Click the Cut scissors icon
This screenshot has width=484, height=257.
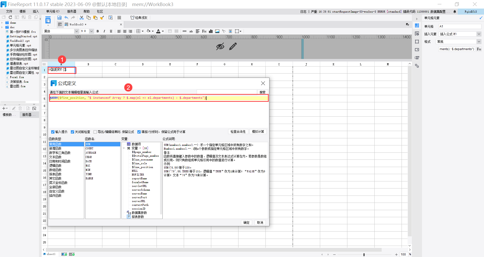pyautogui.click(x=81, y=18)
